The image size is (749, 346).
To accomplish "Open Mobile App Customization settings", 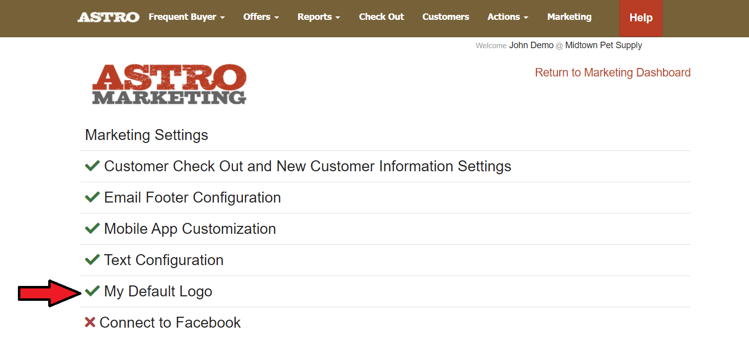I will point(190,228).
